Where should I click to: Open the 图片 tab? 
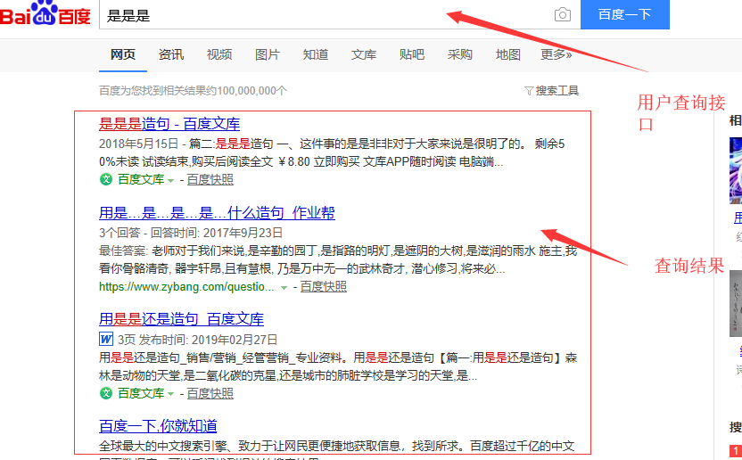(268, 54)
